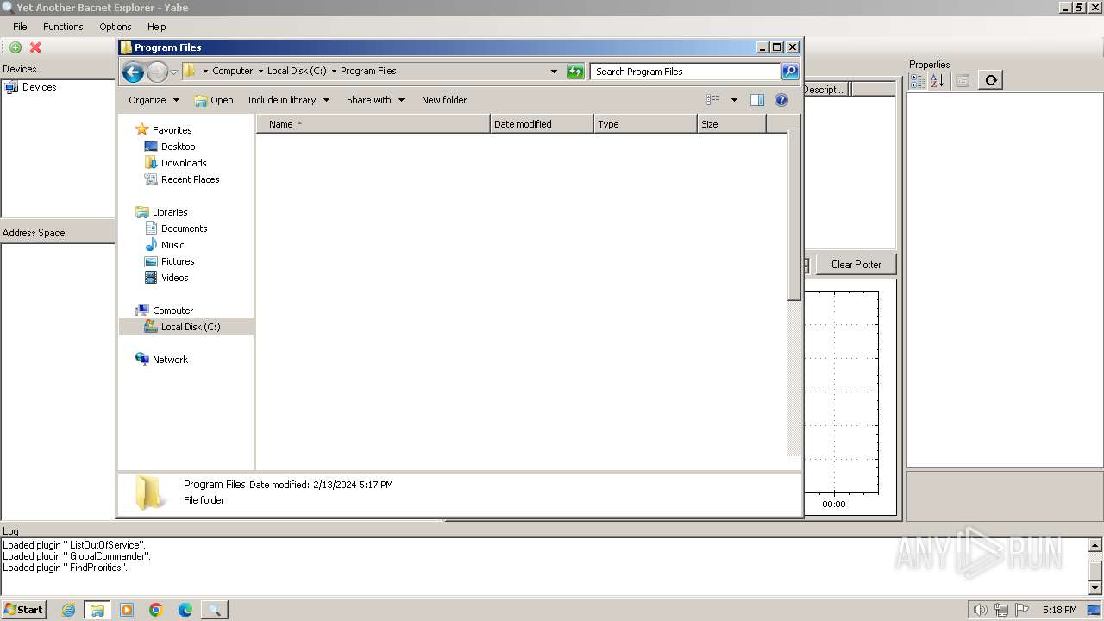This screenshot has height=621, width=1104.
Task: Open Windows Media Player from taskbar
Action: click(x=127, y=610)
